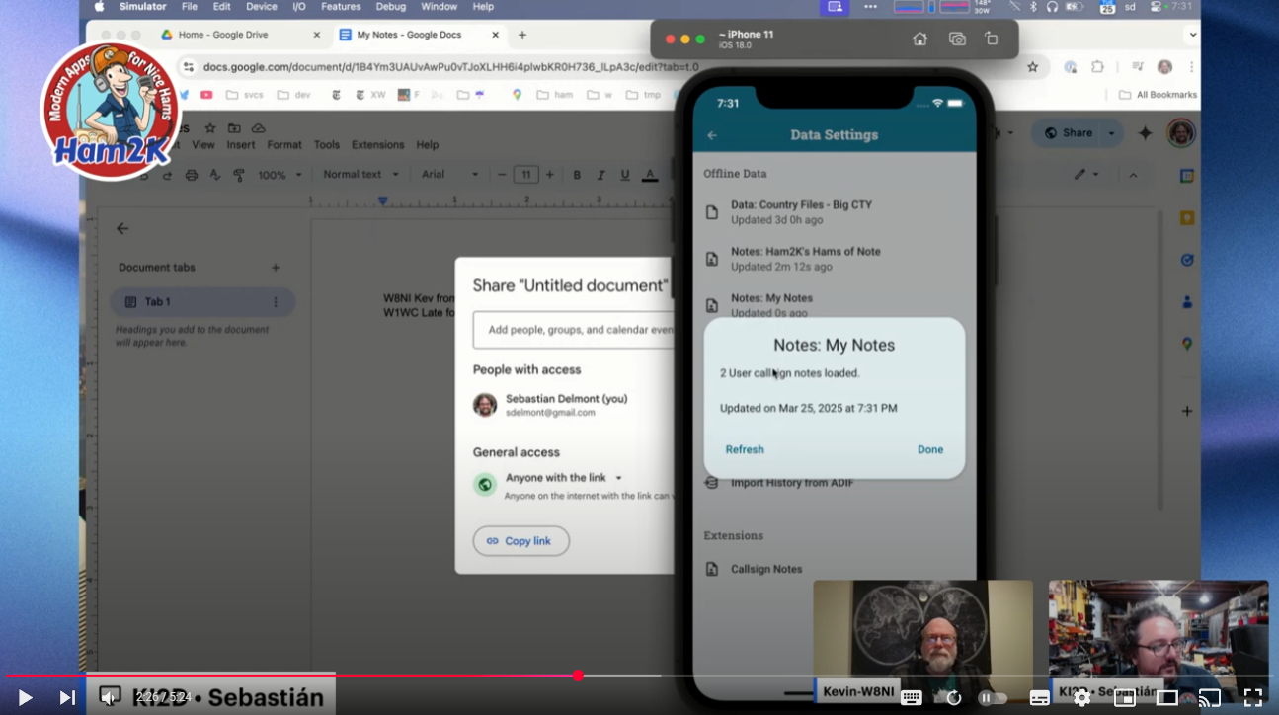Viewport: 1279px width, 715px height.
Task: Click Simulator home button icon
Action: point(919,40)
